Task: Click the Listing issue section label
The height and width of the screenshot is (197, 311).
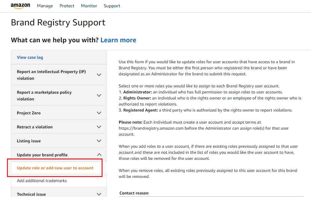Action: click(x=29, y=141)
